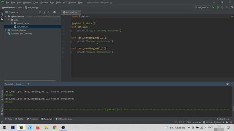Open Search Everywhere magnifier icon
This screenshot has width=234, height=131.
click(232, 7)
